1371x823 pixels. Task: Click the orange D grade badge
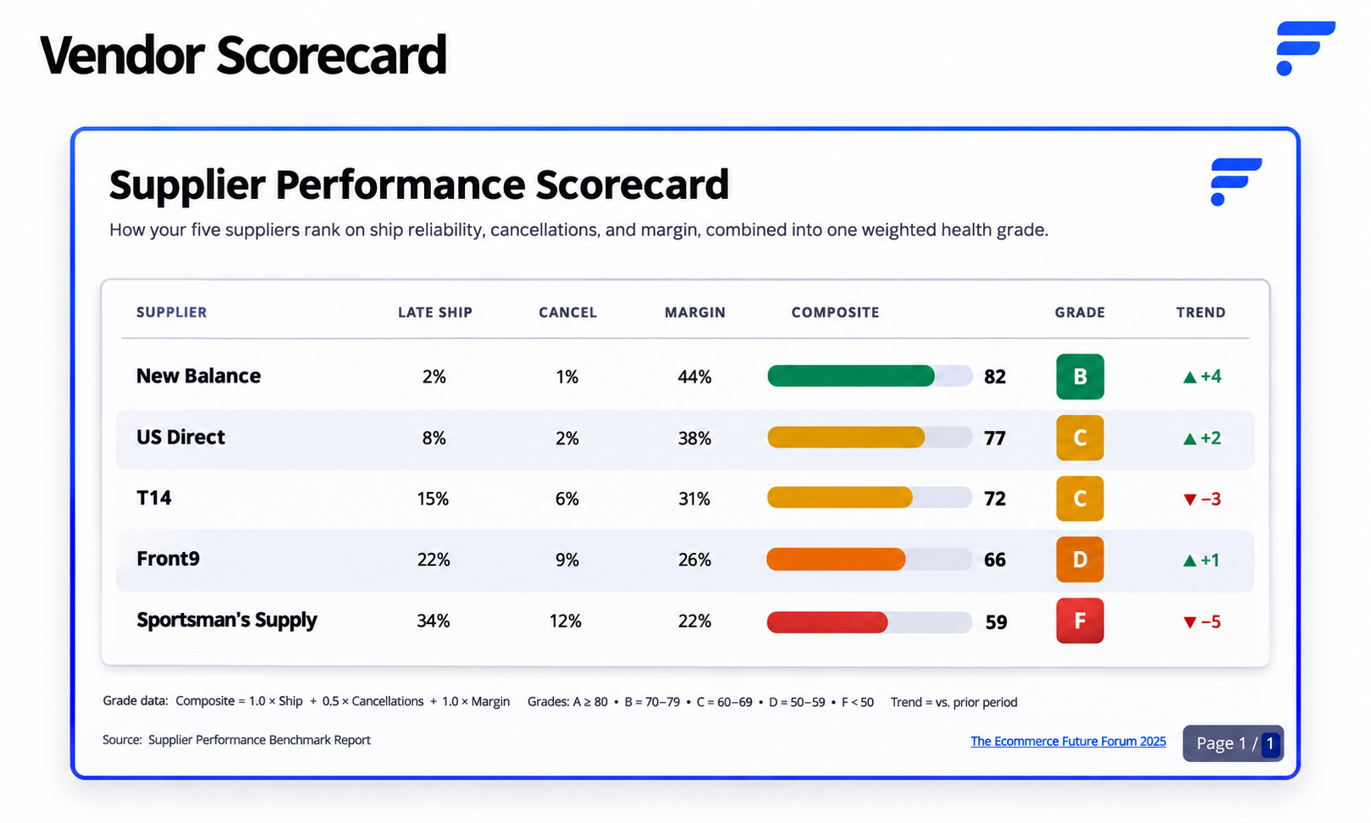(x=1080, y=560)
